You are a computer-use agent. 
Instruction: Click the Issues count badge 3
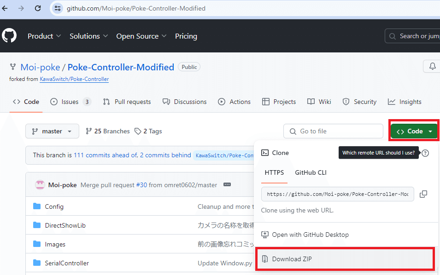(87, 102)
